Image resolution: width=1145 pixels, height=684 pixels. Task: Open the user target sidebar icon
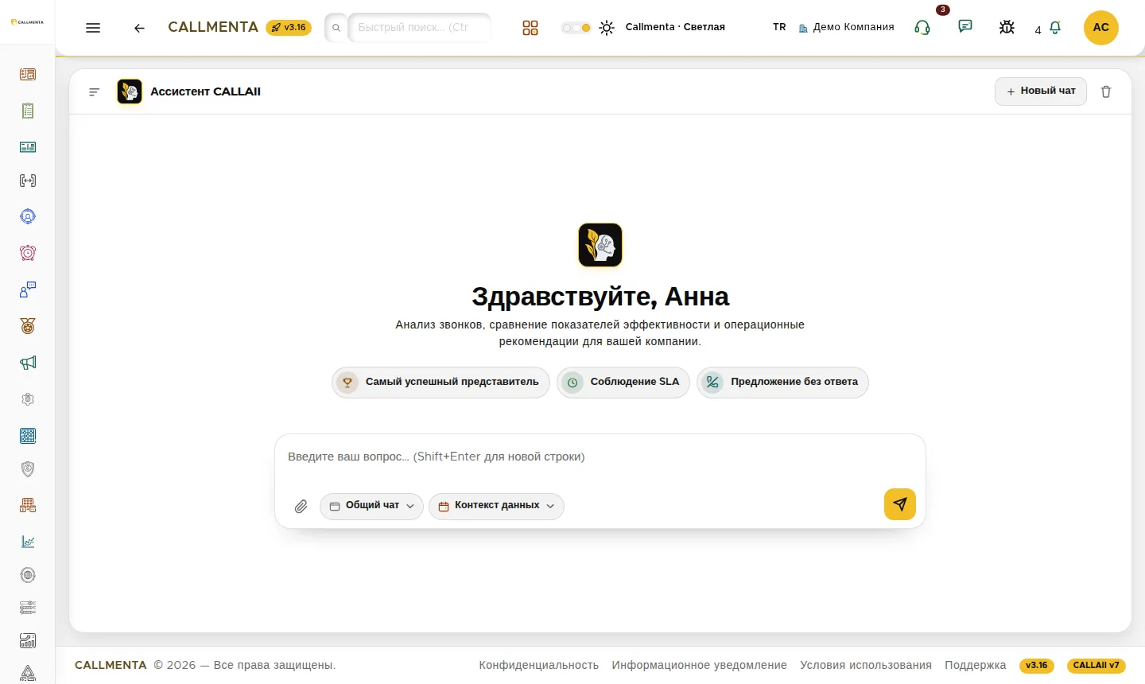click(28, 216)
